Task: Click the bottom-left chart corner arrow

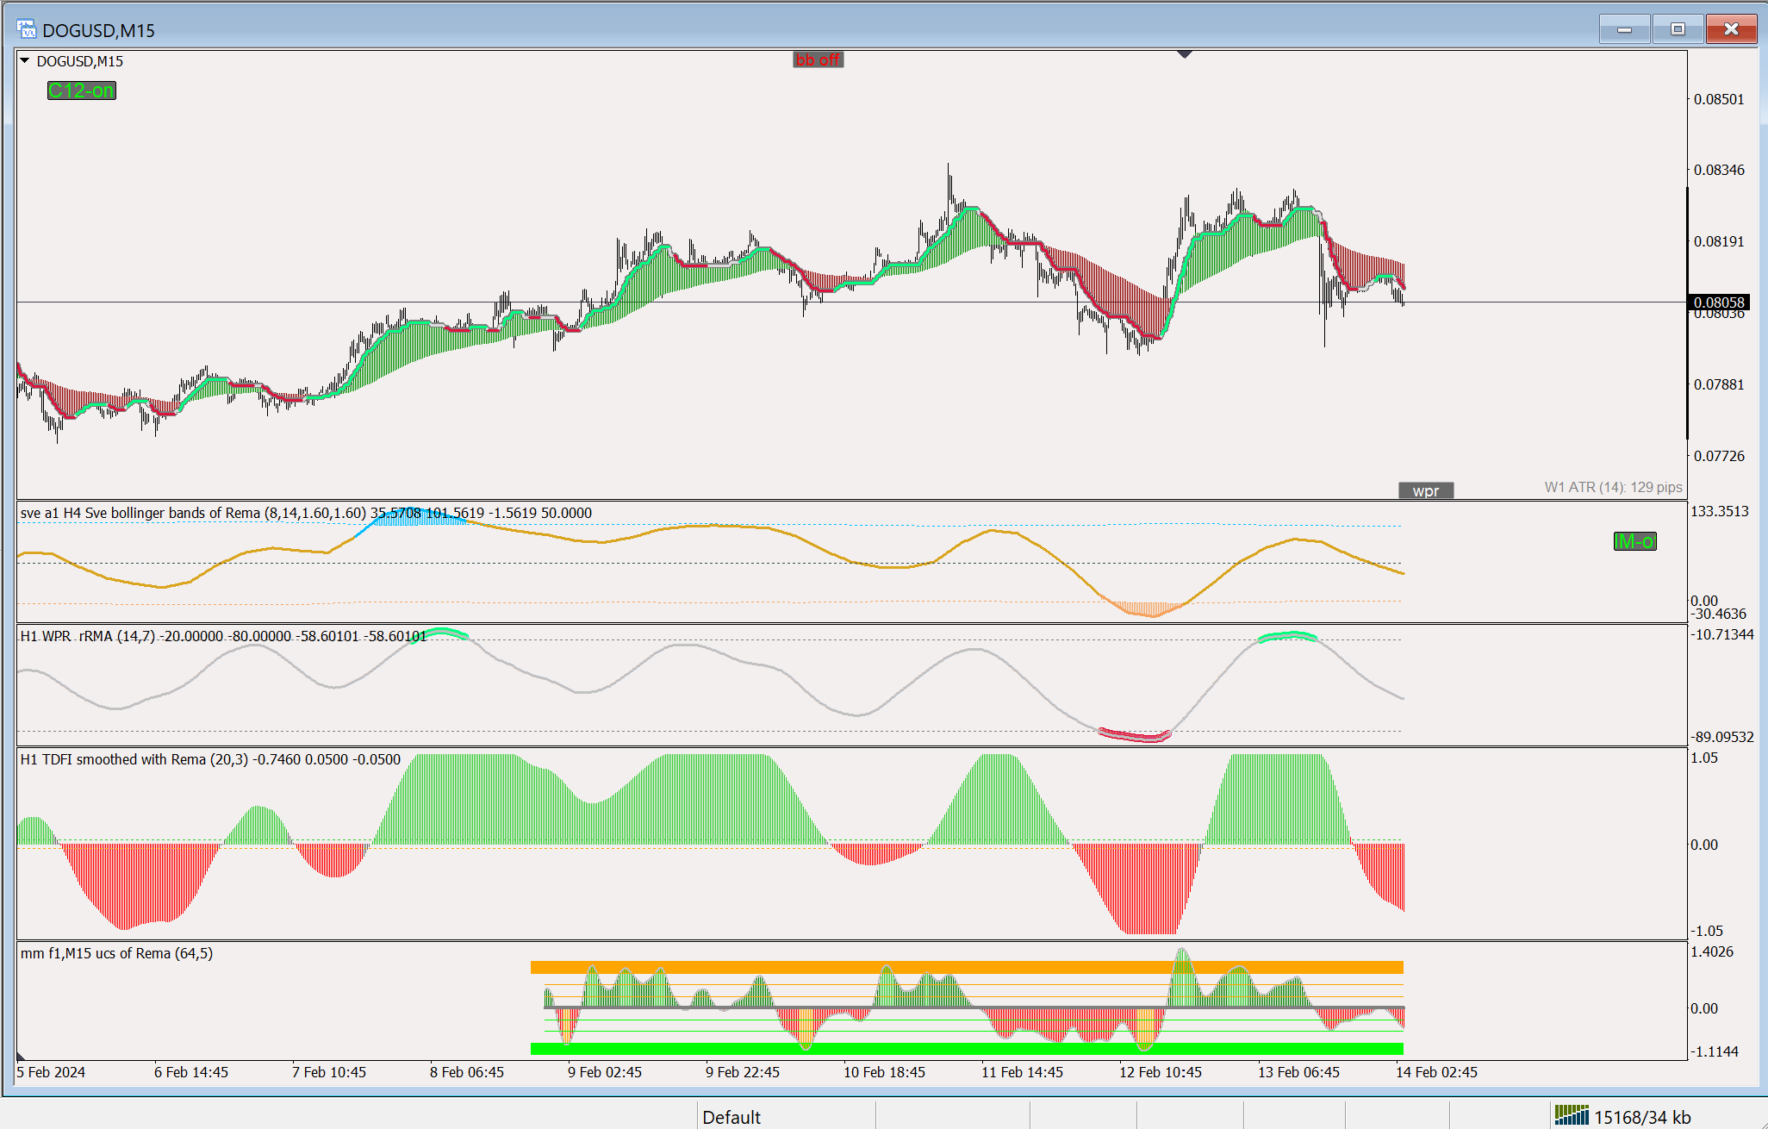Action: [x=22, y=1056]
